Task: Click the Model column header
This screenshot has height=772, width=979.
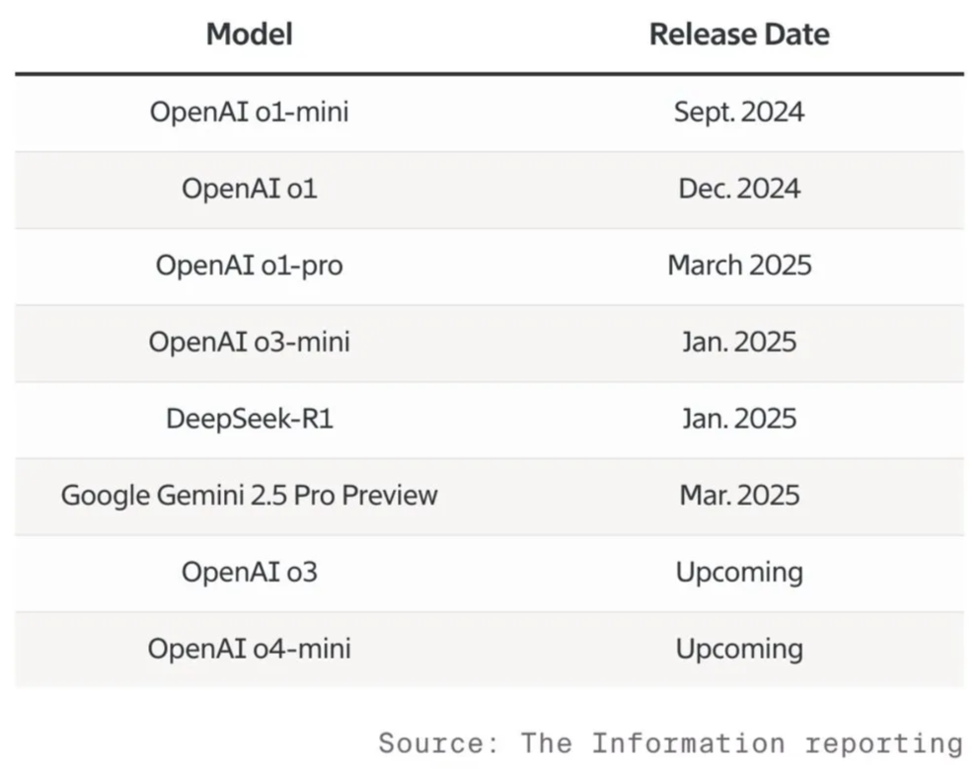Action: point(249,35)
